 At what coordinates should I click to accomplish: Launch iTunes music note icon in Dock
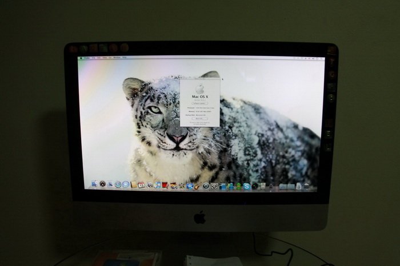click(x=158, y=186)
